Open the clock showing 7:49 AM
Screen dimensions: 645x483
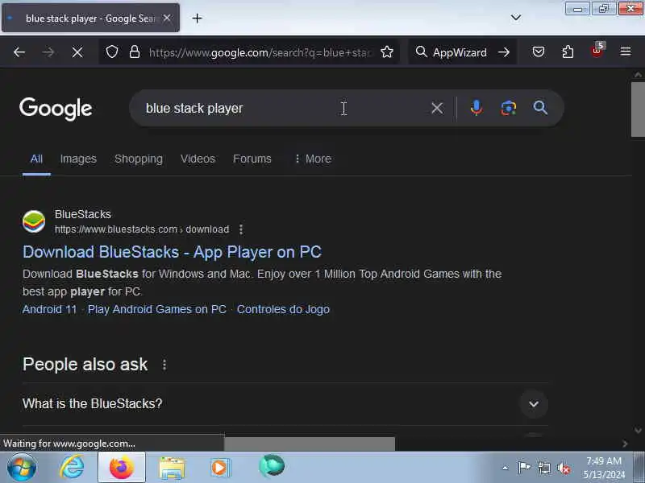click(603, 468)
